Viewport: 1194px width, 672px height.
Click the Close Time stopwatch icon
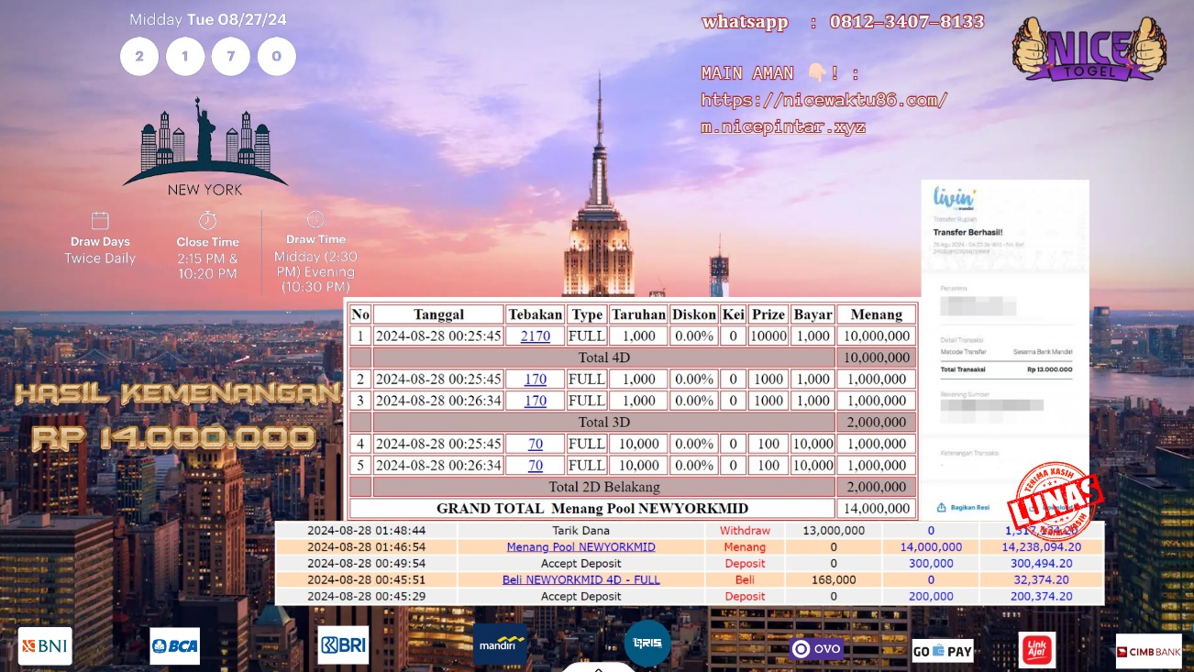208,221
